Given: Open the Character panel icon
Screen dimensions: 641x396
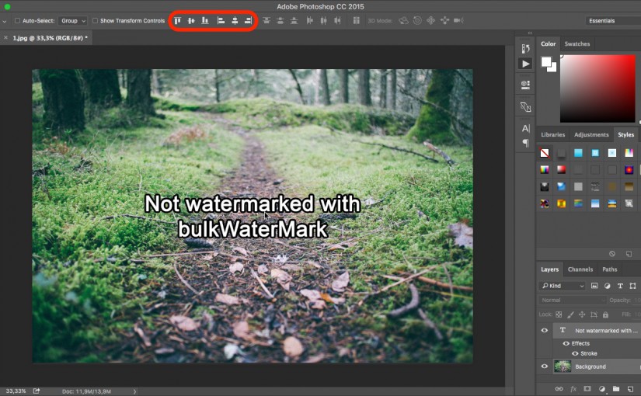Looking at the screenshot, I should click(x=526, y=128).
